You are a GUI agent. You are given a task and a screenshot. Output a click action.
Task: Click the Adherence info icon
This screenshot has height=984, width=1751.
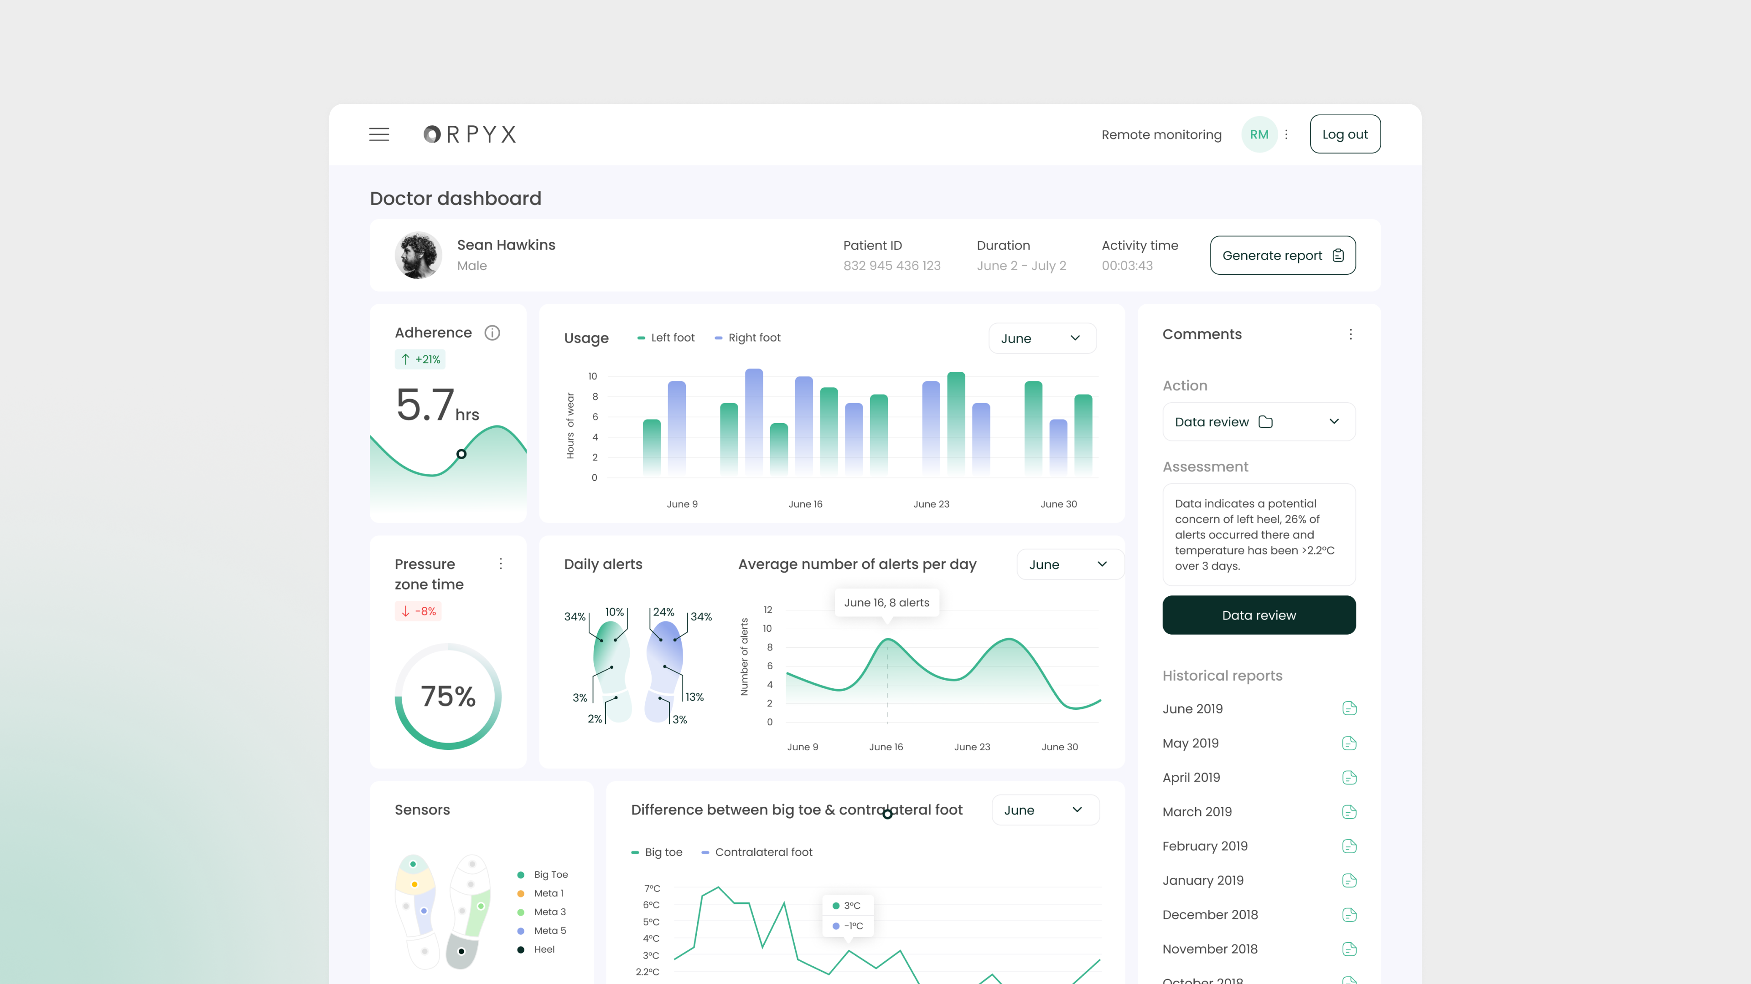pyautogui.click(x=492, y=333)
